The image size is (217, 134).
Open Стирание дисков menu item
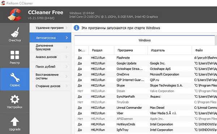[x=50, y=86]
